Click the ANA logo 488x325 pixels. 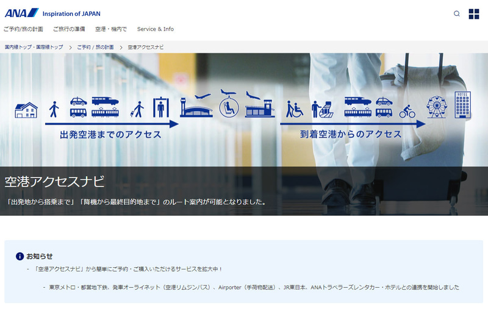[21, 13]
